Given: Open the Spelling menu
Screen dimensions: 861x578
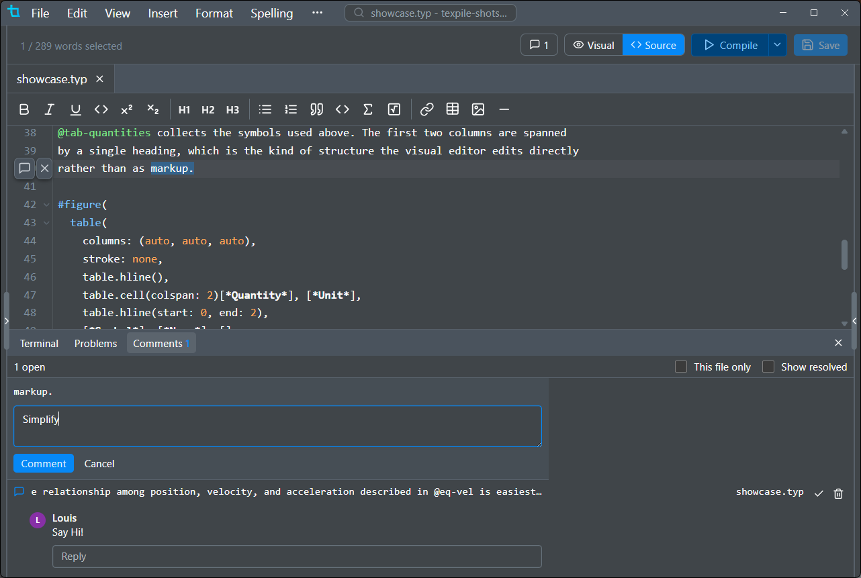Looking at the screenshot, I should [272, 13].
